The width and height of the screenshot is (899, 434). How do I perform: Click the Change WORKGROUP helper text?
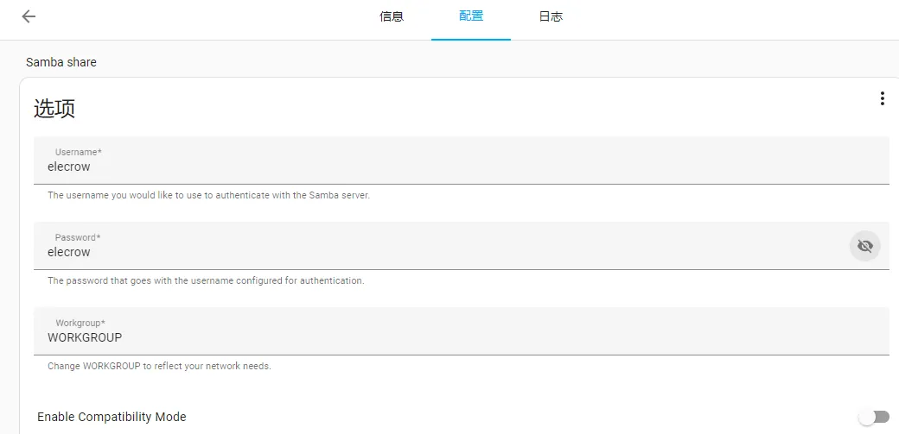(x=159, y=366)
